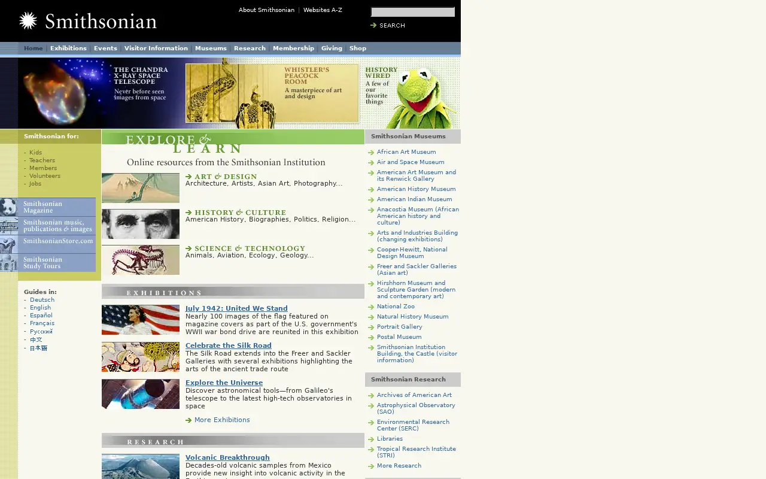Open Smithsonian Magazine panda banner
The image size is (766, 479).
pos(48,207)
